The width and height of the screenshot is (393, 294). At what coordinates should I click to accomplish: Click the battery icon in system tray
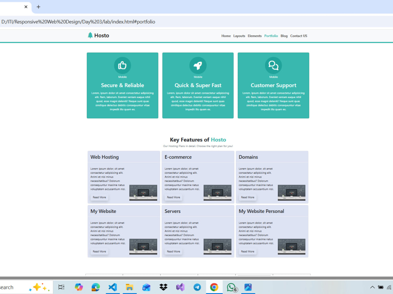(x=381, y=287)
